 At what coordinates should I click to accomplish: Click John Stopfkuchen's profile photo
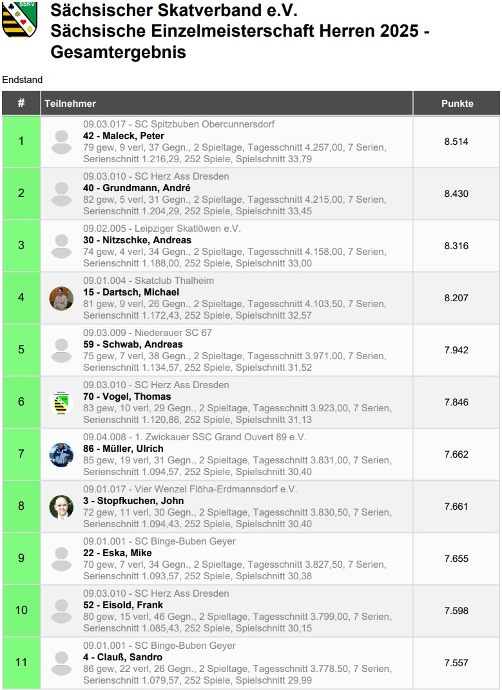coord(61,507)
